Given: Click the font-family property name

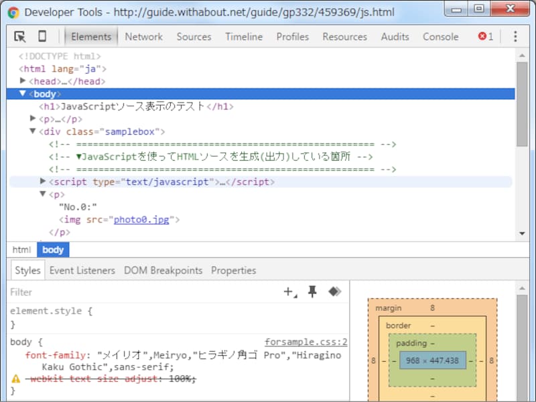Looking at the screenshot, I should (x=55, y=355).
